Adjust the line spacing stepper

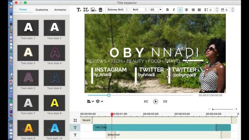pos(217,10)
